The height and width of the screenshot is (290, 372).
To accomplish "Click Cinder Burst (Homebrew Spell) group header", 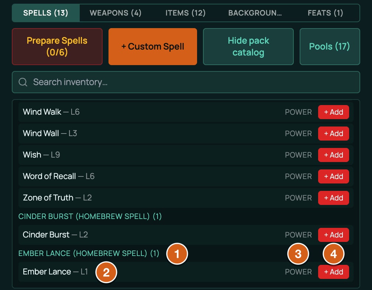I will click(x=90, y=216).
